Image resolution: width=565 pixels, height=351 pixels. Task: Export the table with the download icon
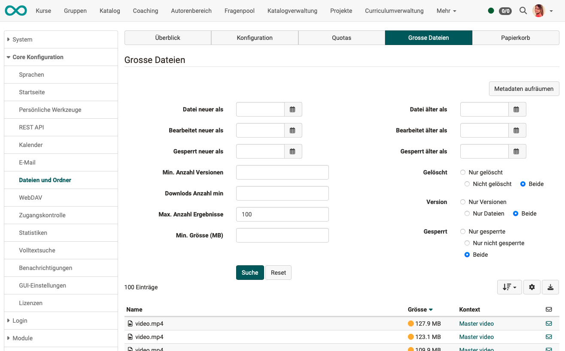pyautogui.click(x=550, y=287)
